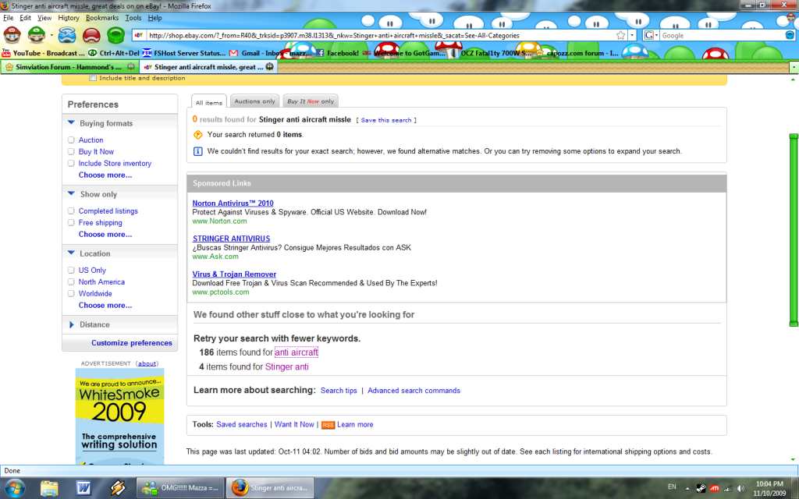Viewport: 799px width, 499px height.
Task: Click the bookmark star in address bar
Action: coord(620,35)
